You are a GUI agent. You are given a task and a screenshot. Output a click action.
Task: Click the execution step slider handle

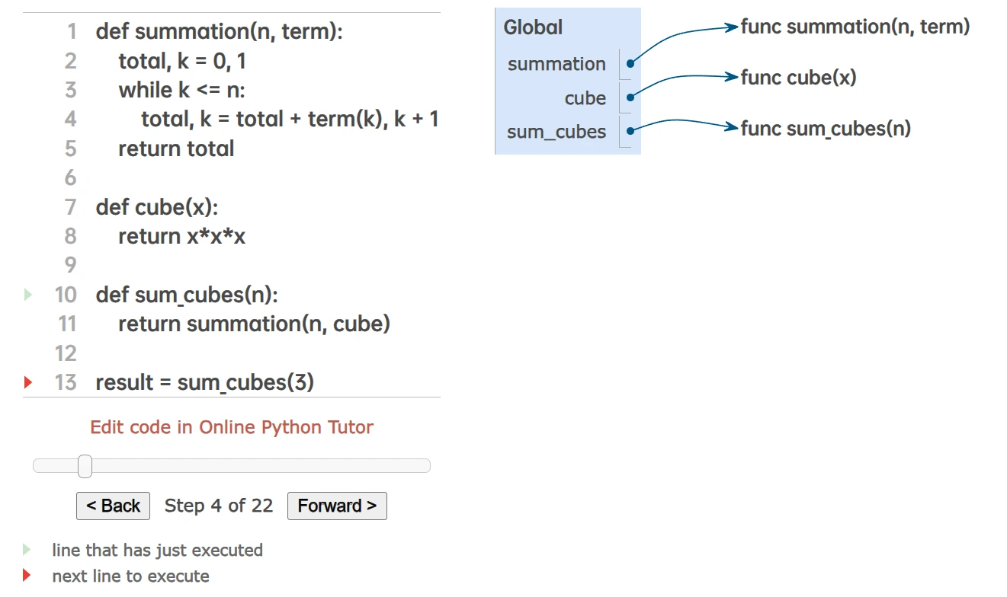[x=85, y=466]
